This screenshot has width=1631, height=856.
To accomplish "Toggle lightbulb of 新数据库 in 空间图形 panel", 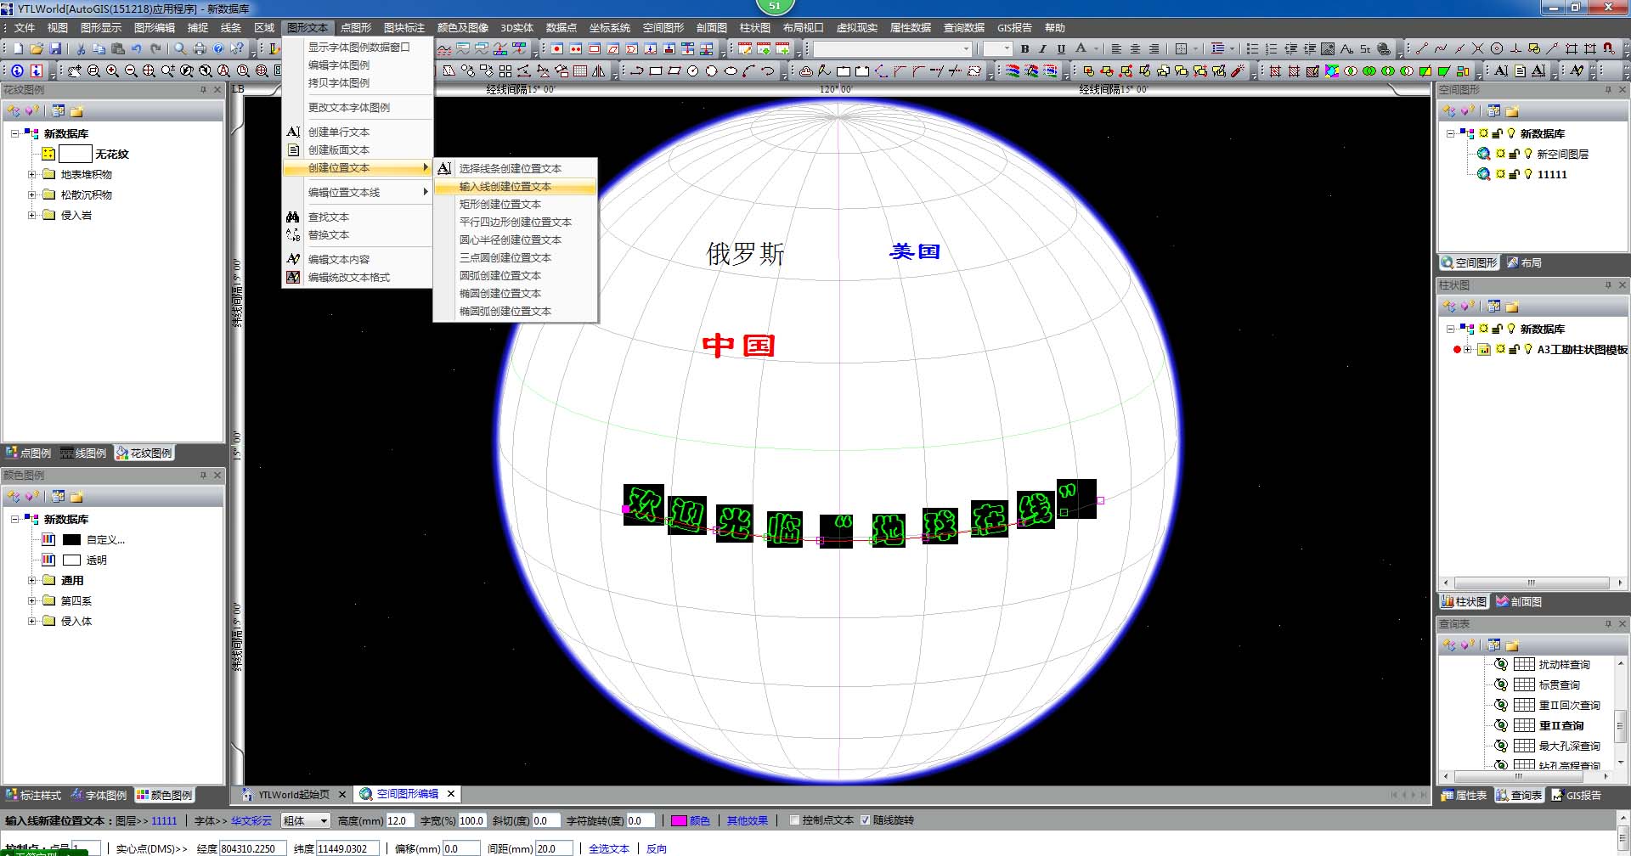I will [x=1511, y=133].
